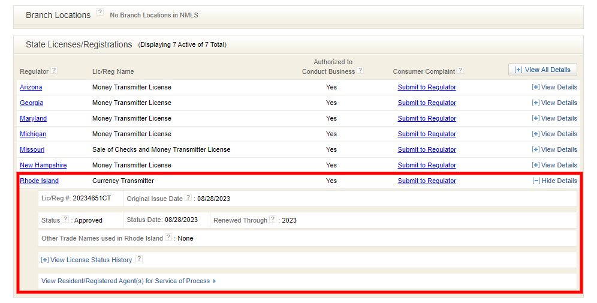The height and width of the screenshot is (303, 597).
Task: Click help icon beside Regulator column header
Action: 54,70
